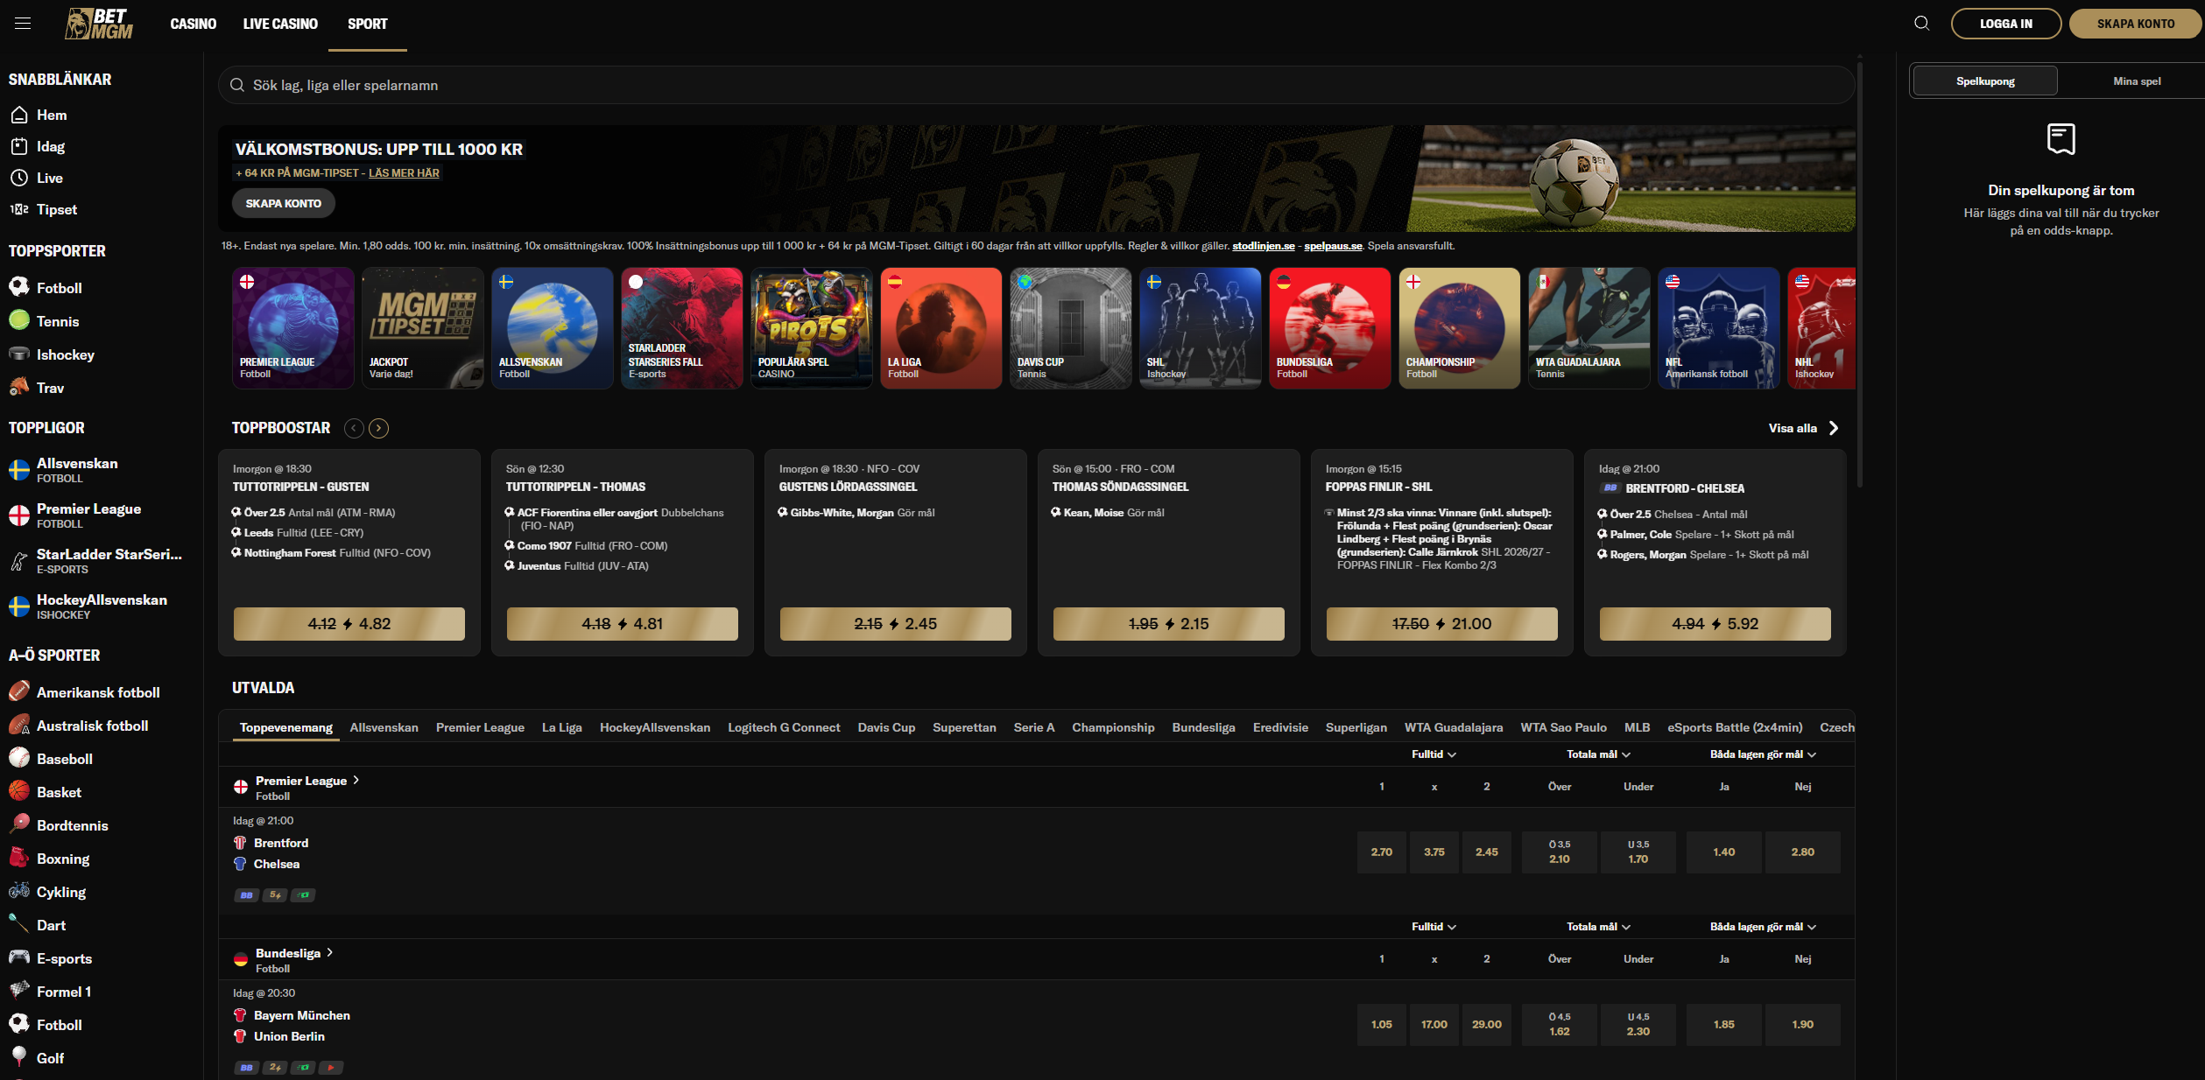Screen dimensions: 2205x1080
Task: Click Skapa konto on welcome banner
Action: (x=283, y=203)
